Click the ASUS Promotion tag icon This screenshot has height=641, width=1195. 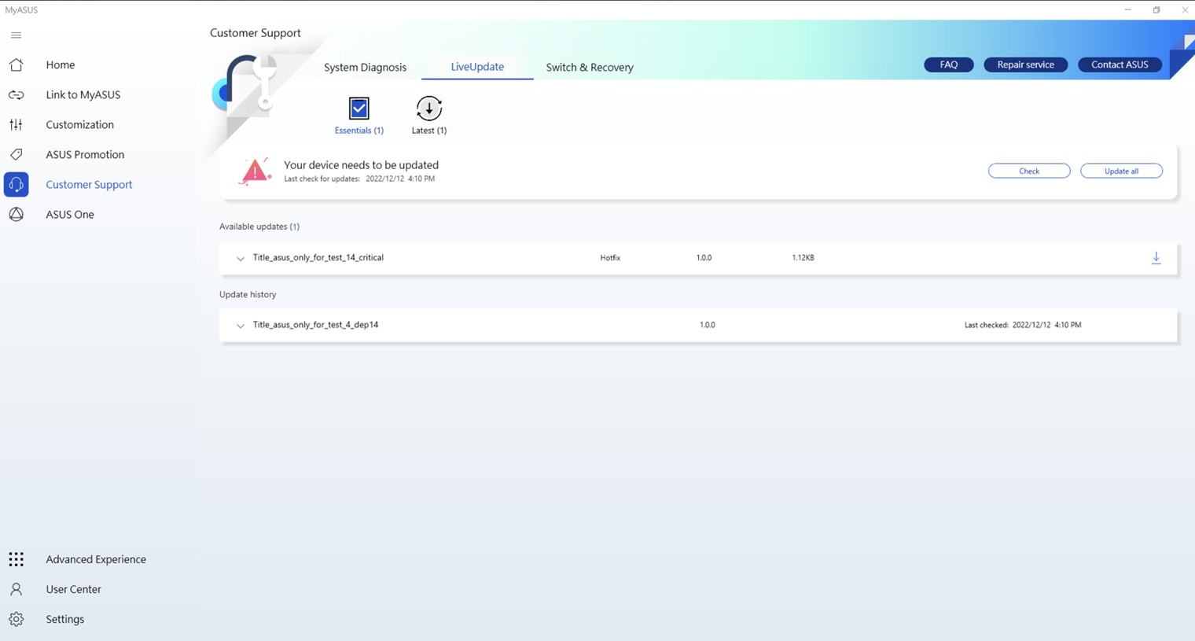[16, 154]
